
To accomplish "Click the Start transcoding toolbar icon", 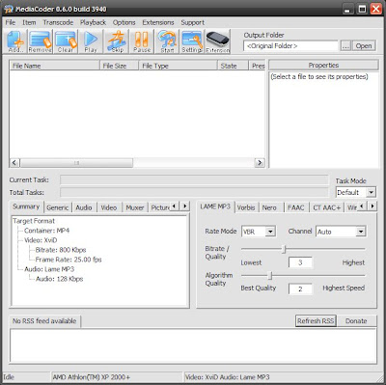I will pyautogui.click(x=167, y=41).
